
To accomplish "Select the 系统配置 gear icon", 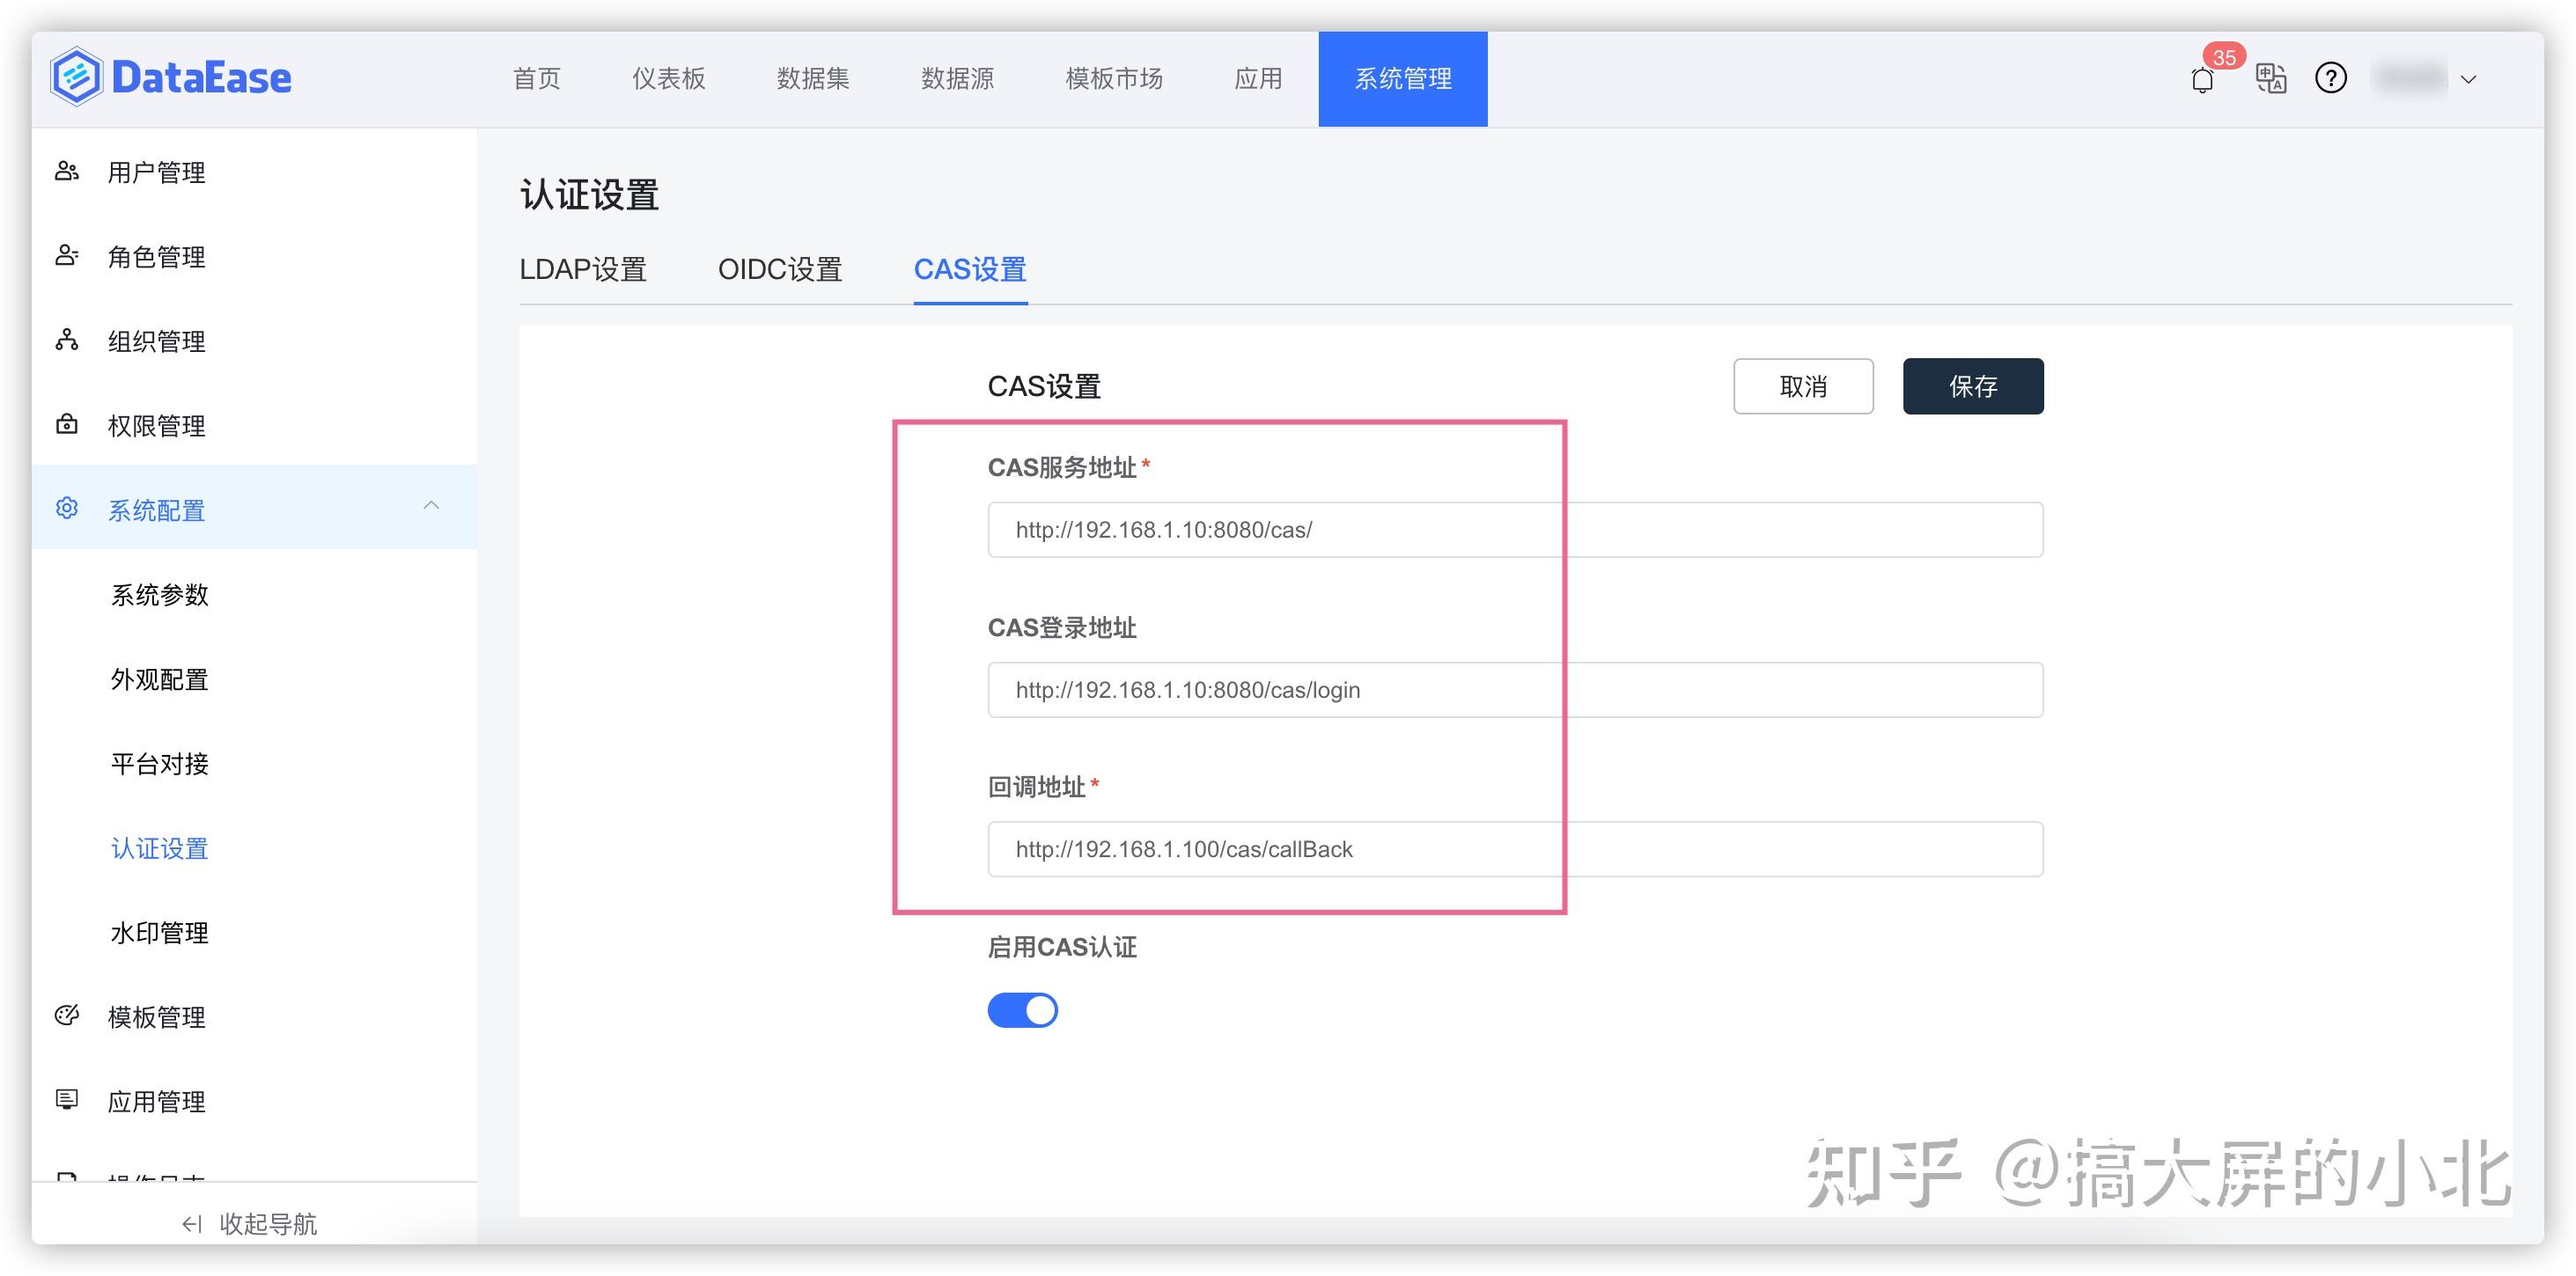I will click(x=66, y=509).
